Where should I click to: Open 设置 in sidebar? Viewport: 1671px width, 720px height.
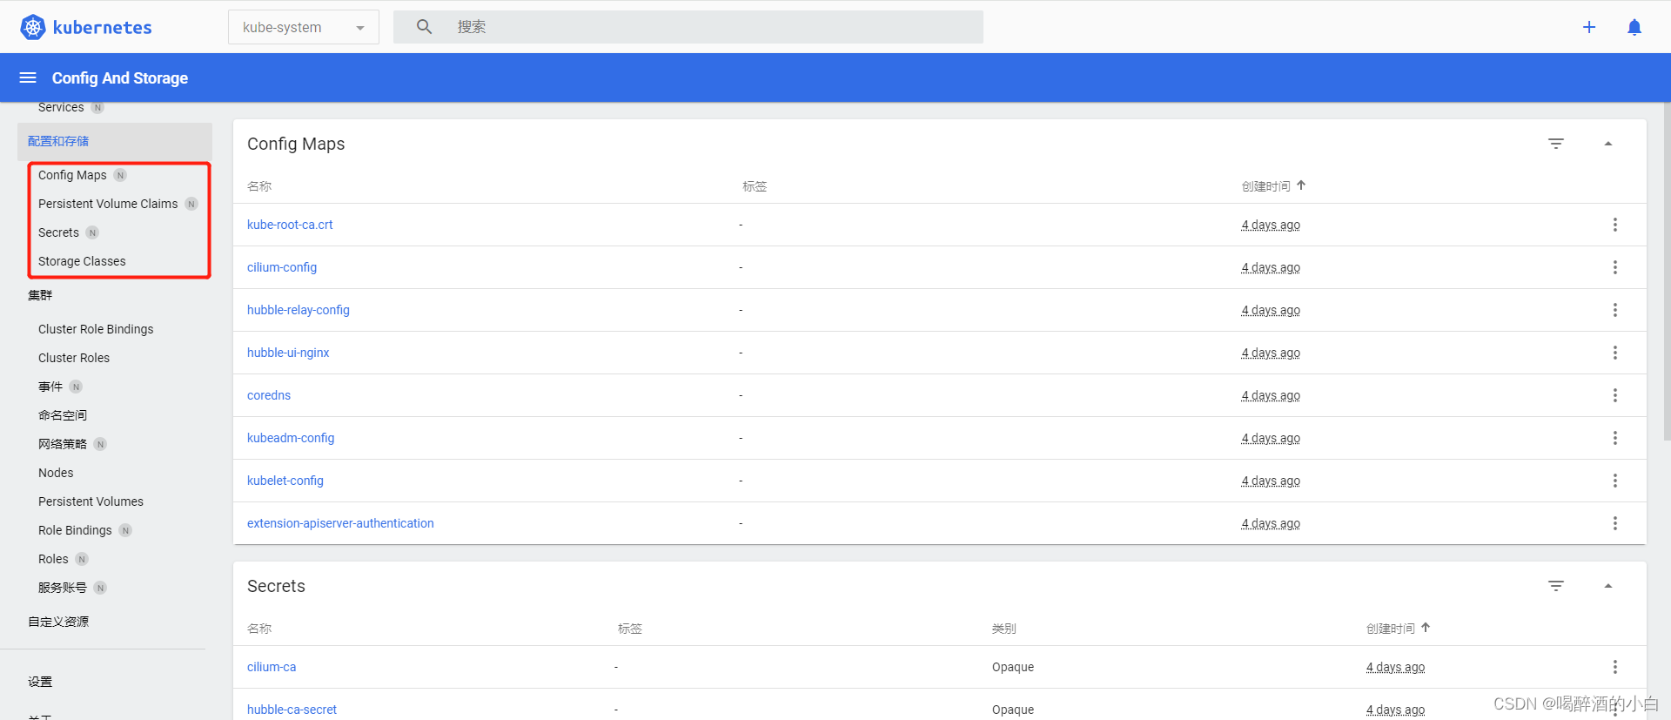pos(40,682)
